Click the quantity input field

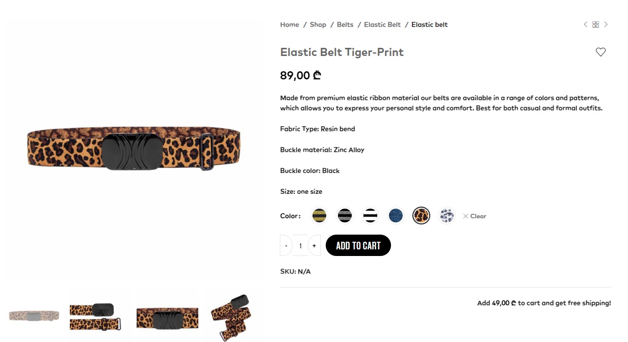point(300,246)
